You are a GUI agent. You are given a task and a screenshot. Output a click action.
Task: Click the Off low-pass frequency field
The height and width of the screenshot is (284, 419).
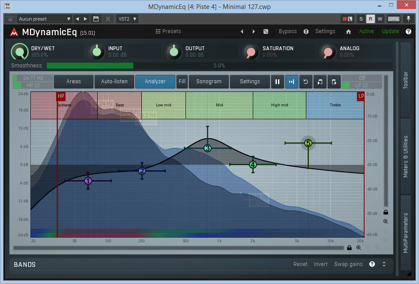[x=362, y=78]
